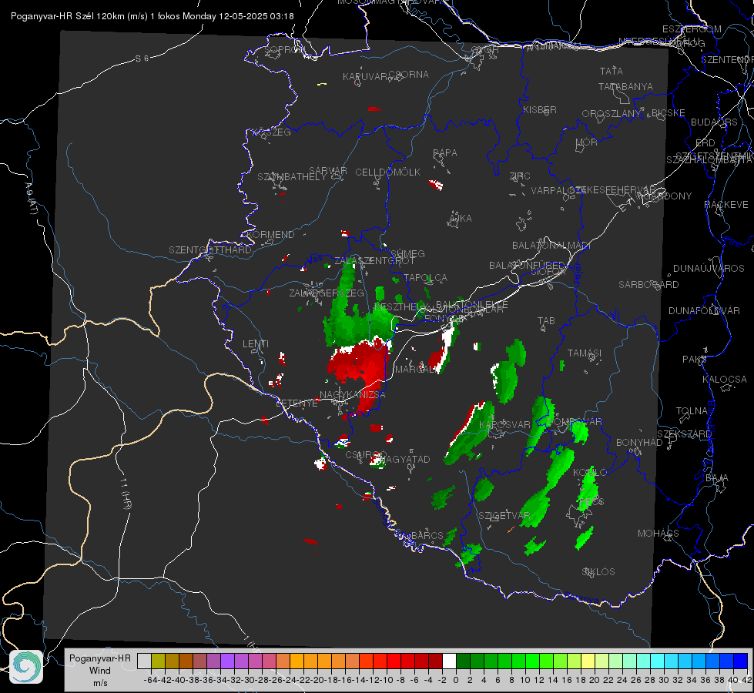The height and width of the screenshot is (693, 754).
Task: Click the Poganyvar-HR Wind m/s legend caption
Action: coord(100,671)
